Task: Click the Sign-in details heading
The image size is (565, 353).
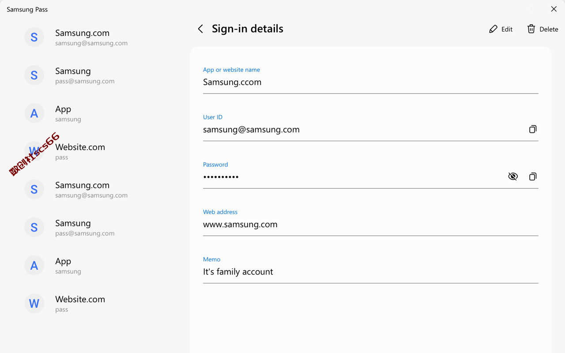Action: (x=248, y=29)
